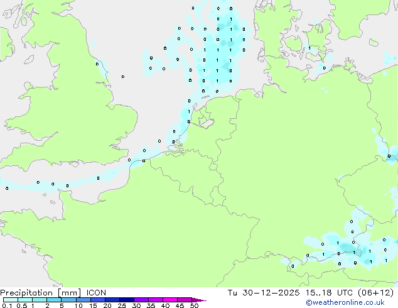Screen dimensions: 398x308
Task: Click the '35' legend scale label
Action: pyautogui.click(x=151, y=305)
